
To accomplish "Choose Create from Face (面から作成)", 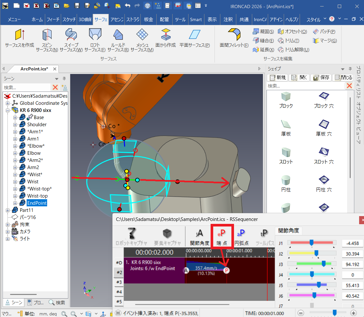I will point(165,38).
